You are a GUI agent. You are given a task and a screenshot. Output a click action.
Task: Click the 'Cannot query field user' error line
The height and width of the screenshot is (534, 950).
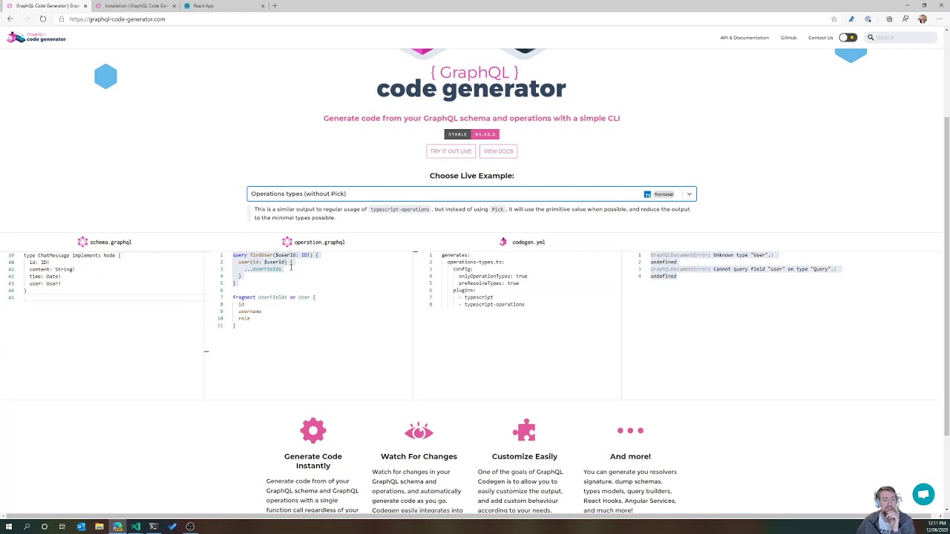(743, 269)
